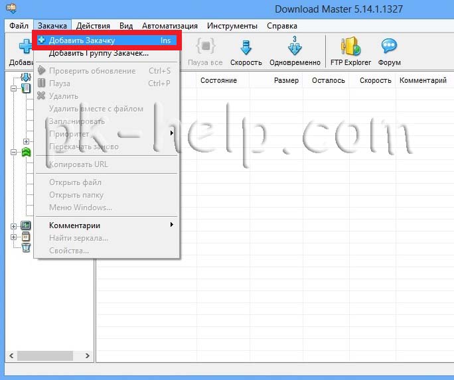Click the Проверить обновление menu entry
Viewport: 454px width, 380px height.
click(107, 71)
